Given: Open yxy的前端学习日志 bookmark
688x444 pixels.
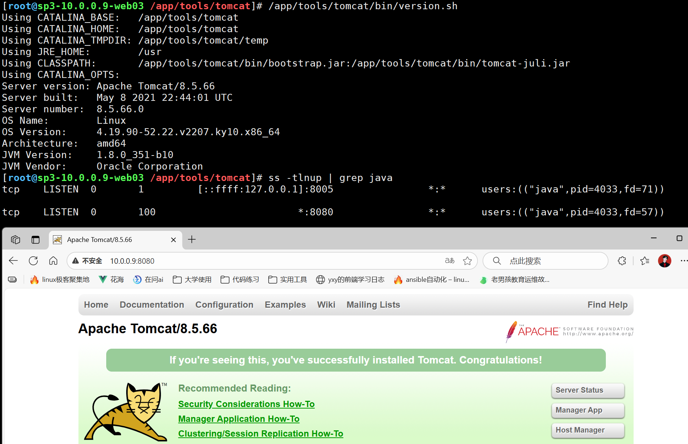Looking at the screenshot, I should pos(350,280).
